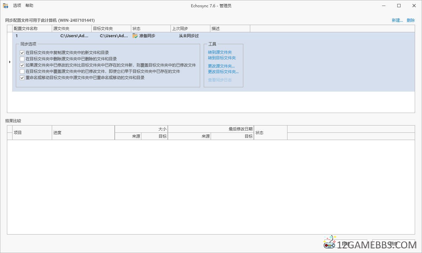Click the 进度 column header in results
This screenshot has height=253, width=422.
click(83, 132)
